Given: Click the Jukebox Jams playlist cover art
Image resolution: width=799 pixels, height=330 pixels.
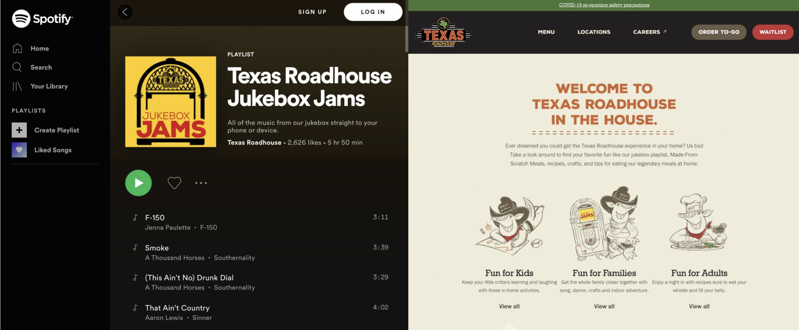Looking at the screenshot, I should coord(171,102).
